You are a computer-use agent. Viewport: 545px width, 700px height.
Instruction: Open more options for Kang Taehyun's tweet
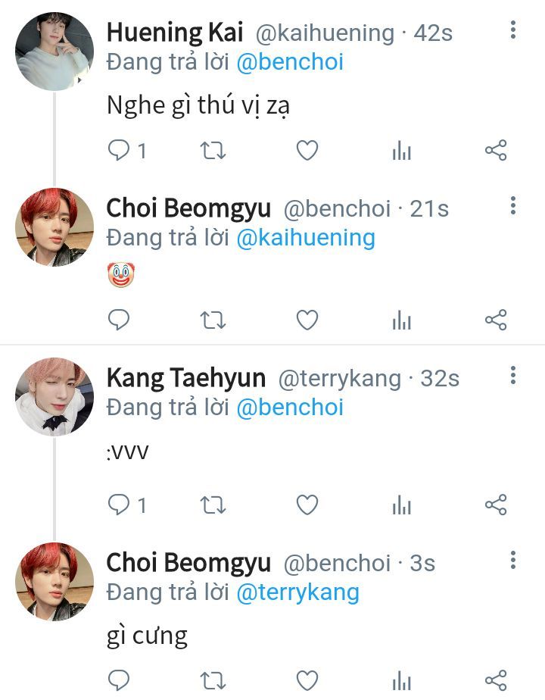coord(513,375)
